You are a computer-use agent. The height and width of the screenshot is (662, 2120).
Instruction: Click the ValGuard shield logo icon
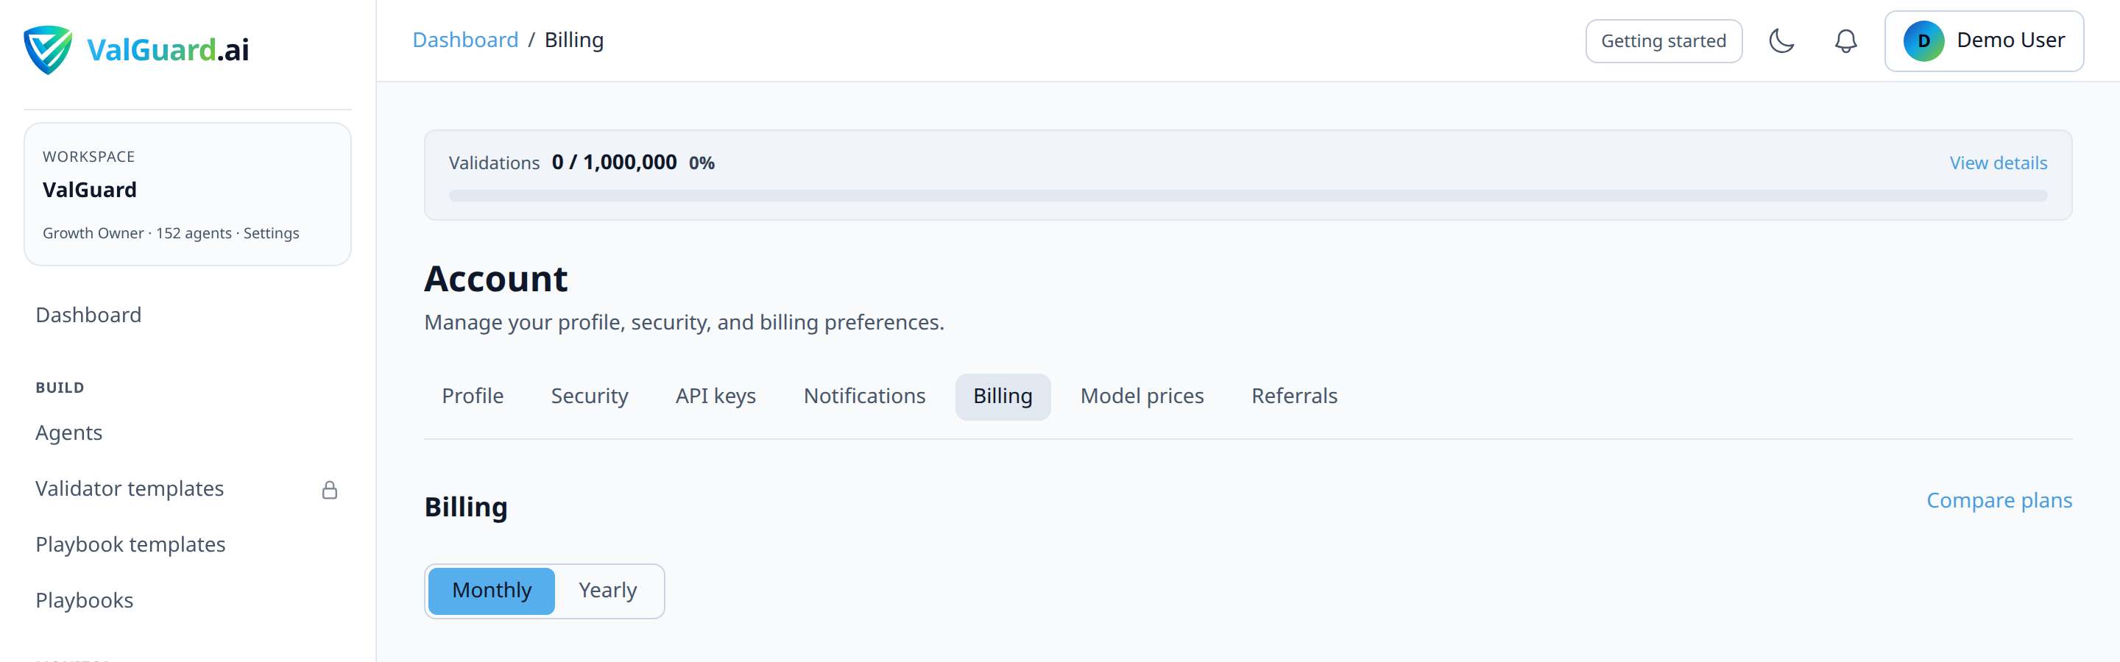(48, 49)
